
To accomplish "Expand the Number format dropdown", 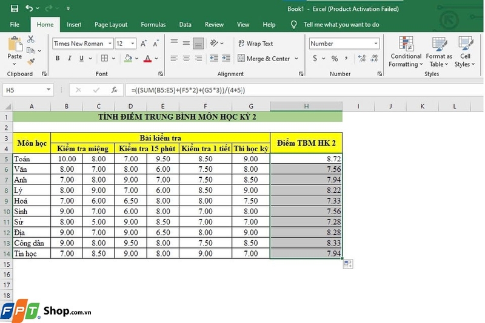I will pyautogui.click(x=376, y=44).
